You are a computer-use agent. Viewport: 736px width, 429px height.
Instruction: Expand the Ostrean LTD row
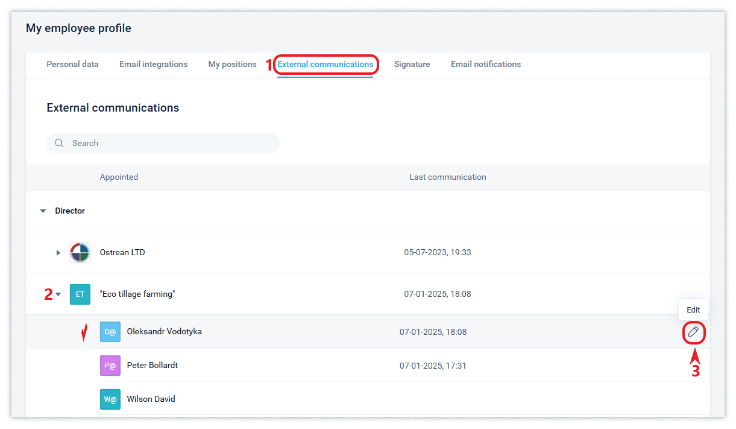58,253
